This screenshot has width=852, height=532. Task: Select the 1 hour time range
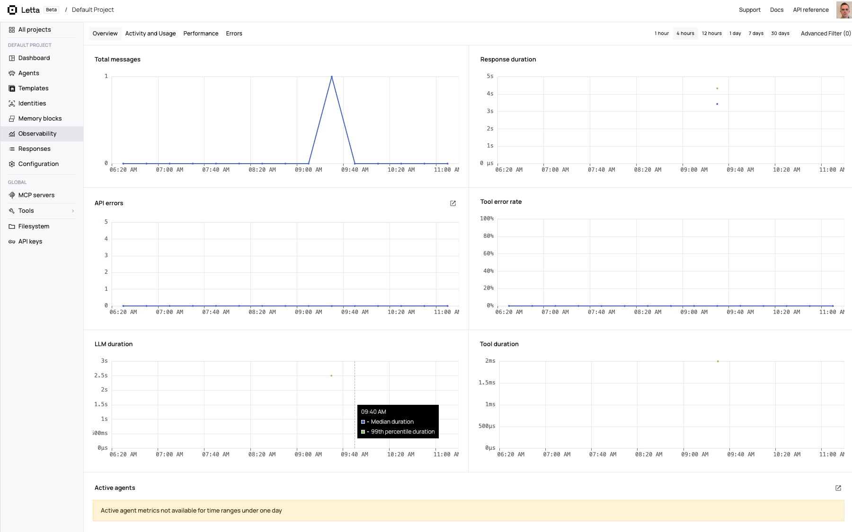[662, 34]
